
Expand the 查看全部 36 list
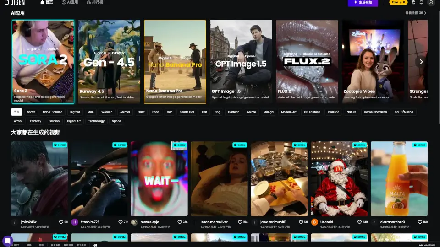(416, 13)
